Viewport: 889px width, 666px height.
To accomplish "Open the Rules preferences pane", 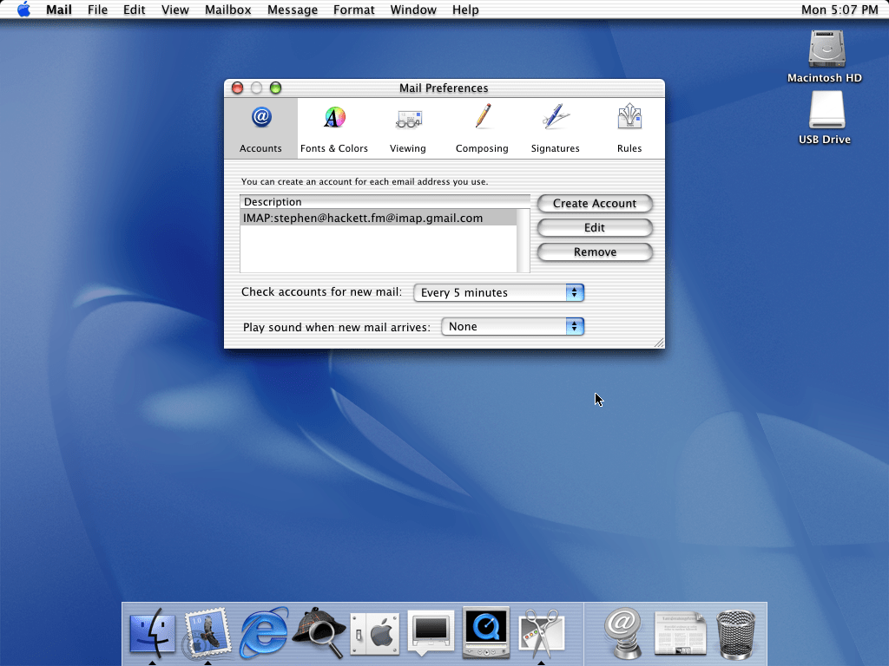I will point(629,128).
